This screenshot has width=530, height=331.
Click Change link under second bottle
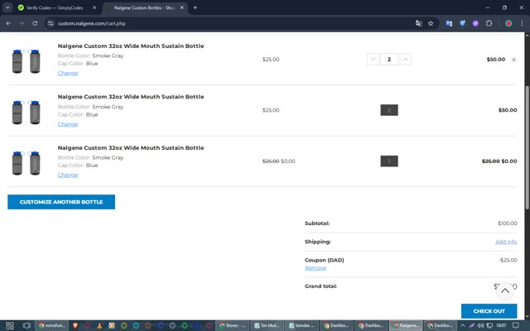coord(68,124)
